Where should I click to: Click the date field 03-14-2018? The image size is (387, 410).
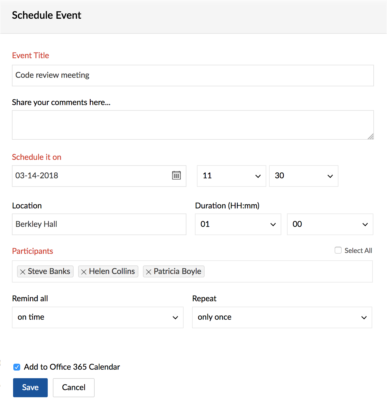[91, 176]
